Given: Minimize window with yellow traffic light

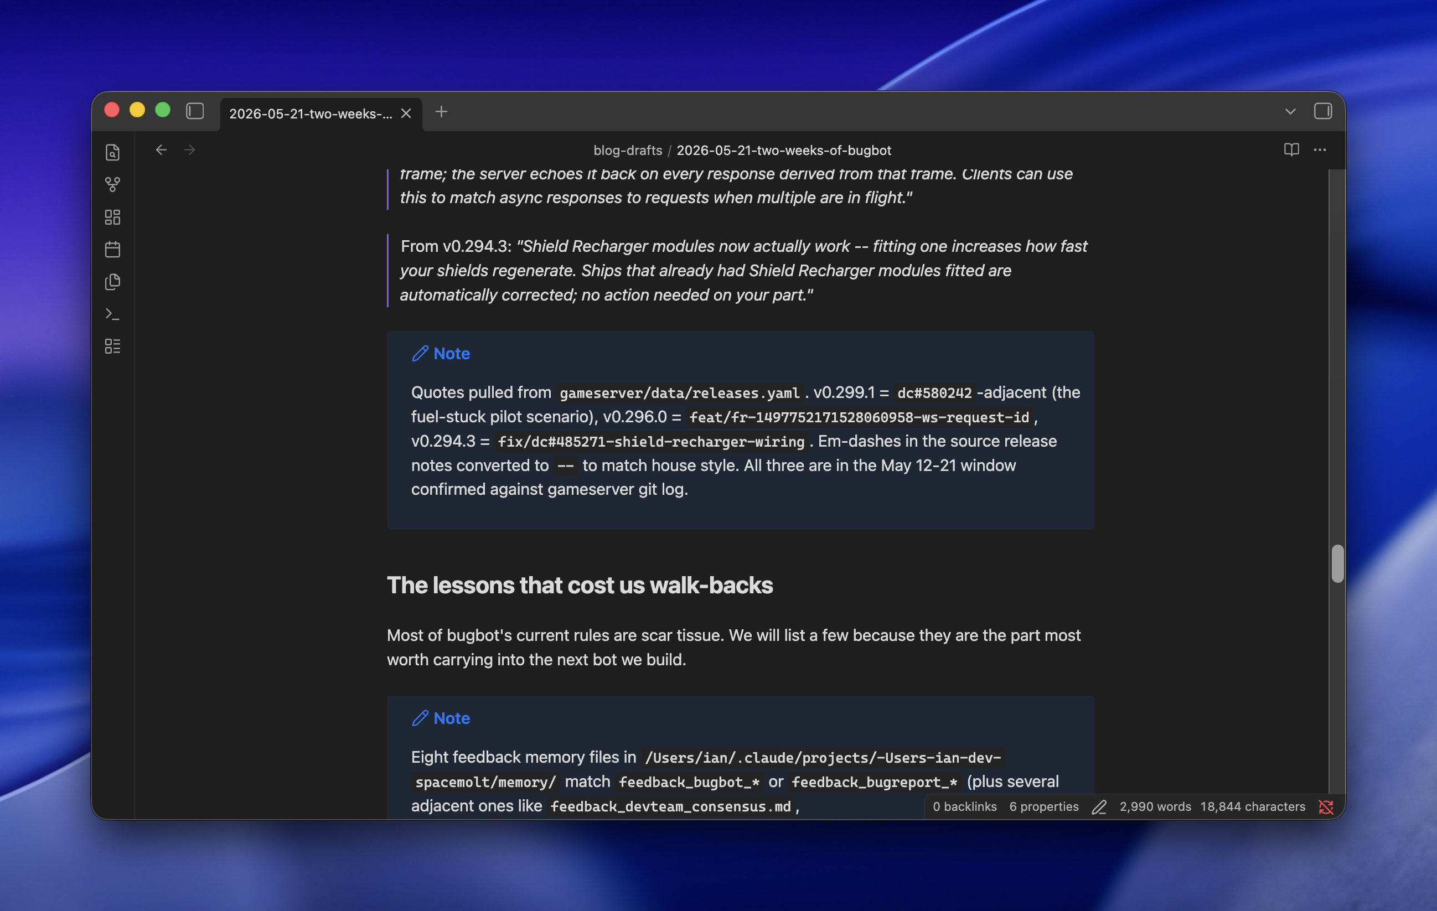Looking at the screenshot, I should [x=137, y=110].
